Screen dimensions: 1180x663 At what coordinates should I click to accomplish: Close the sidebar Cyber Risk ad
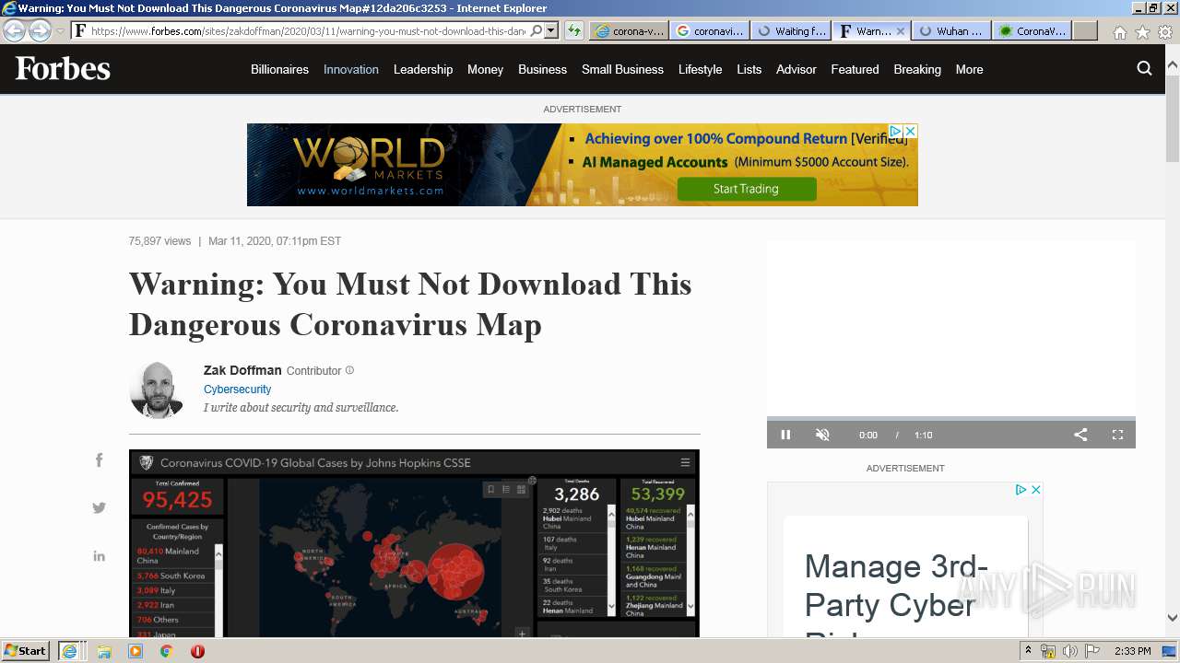coord(1035,490)
